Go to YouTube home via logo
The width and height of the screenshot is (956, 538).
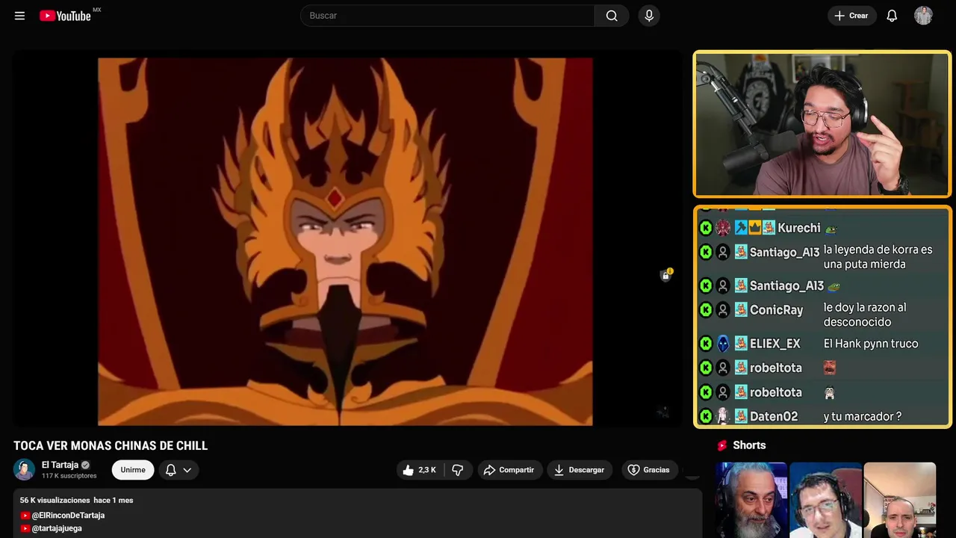point(65,16)
